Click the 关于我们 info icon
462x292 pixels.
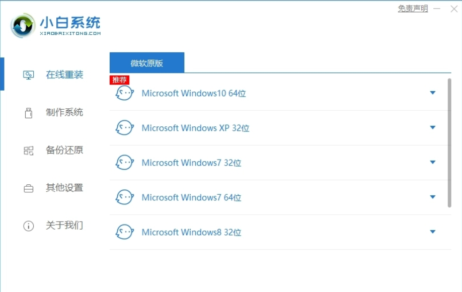pos(29,226)
